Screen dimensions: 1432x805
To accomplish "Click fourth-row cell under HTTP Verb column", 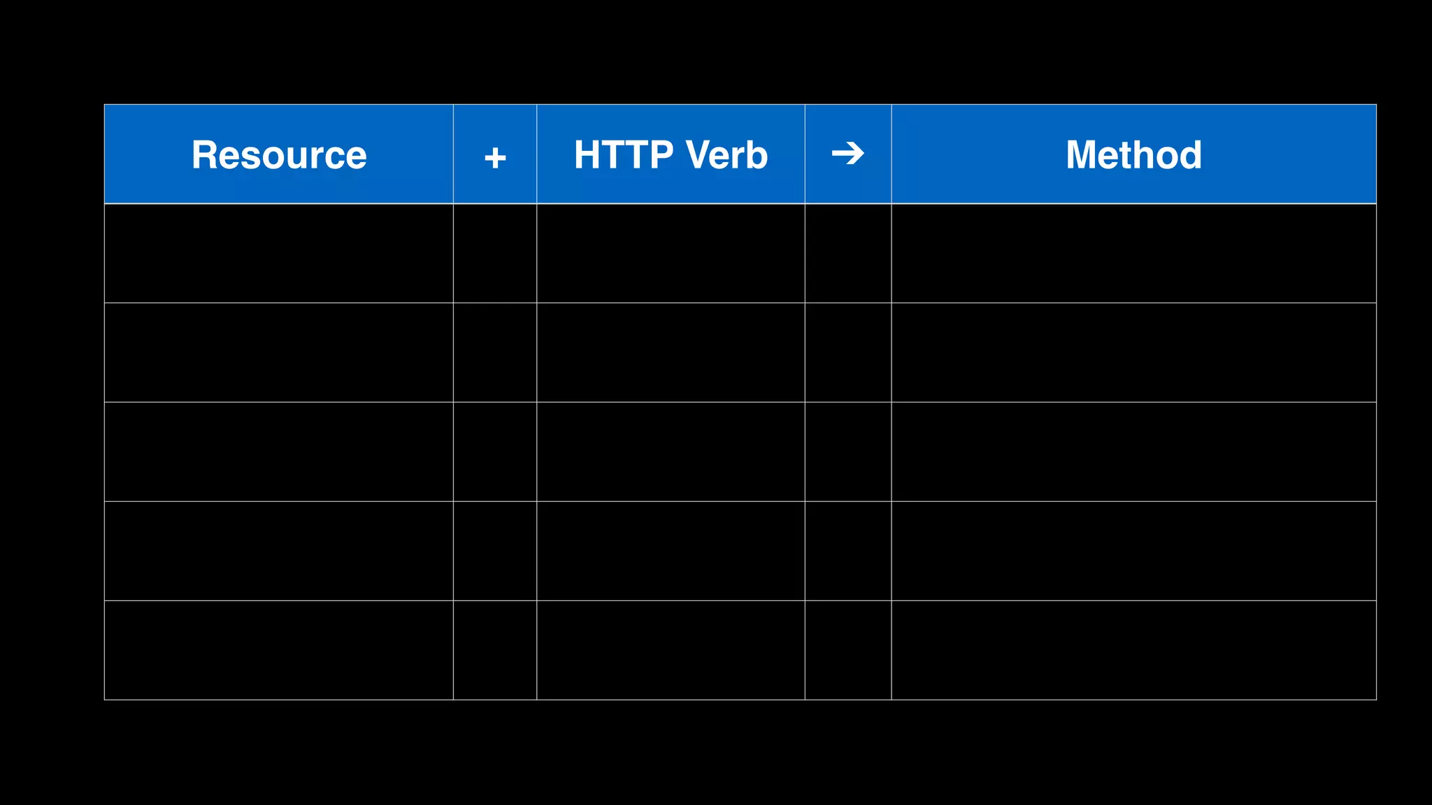I will (x=671, y=551).
